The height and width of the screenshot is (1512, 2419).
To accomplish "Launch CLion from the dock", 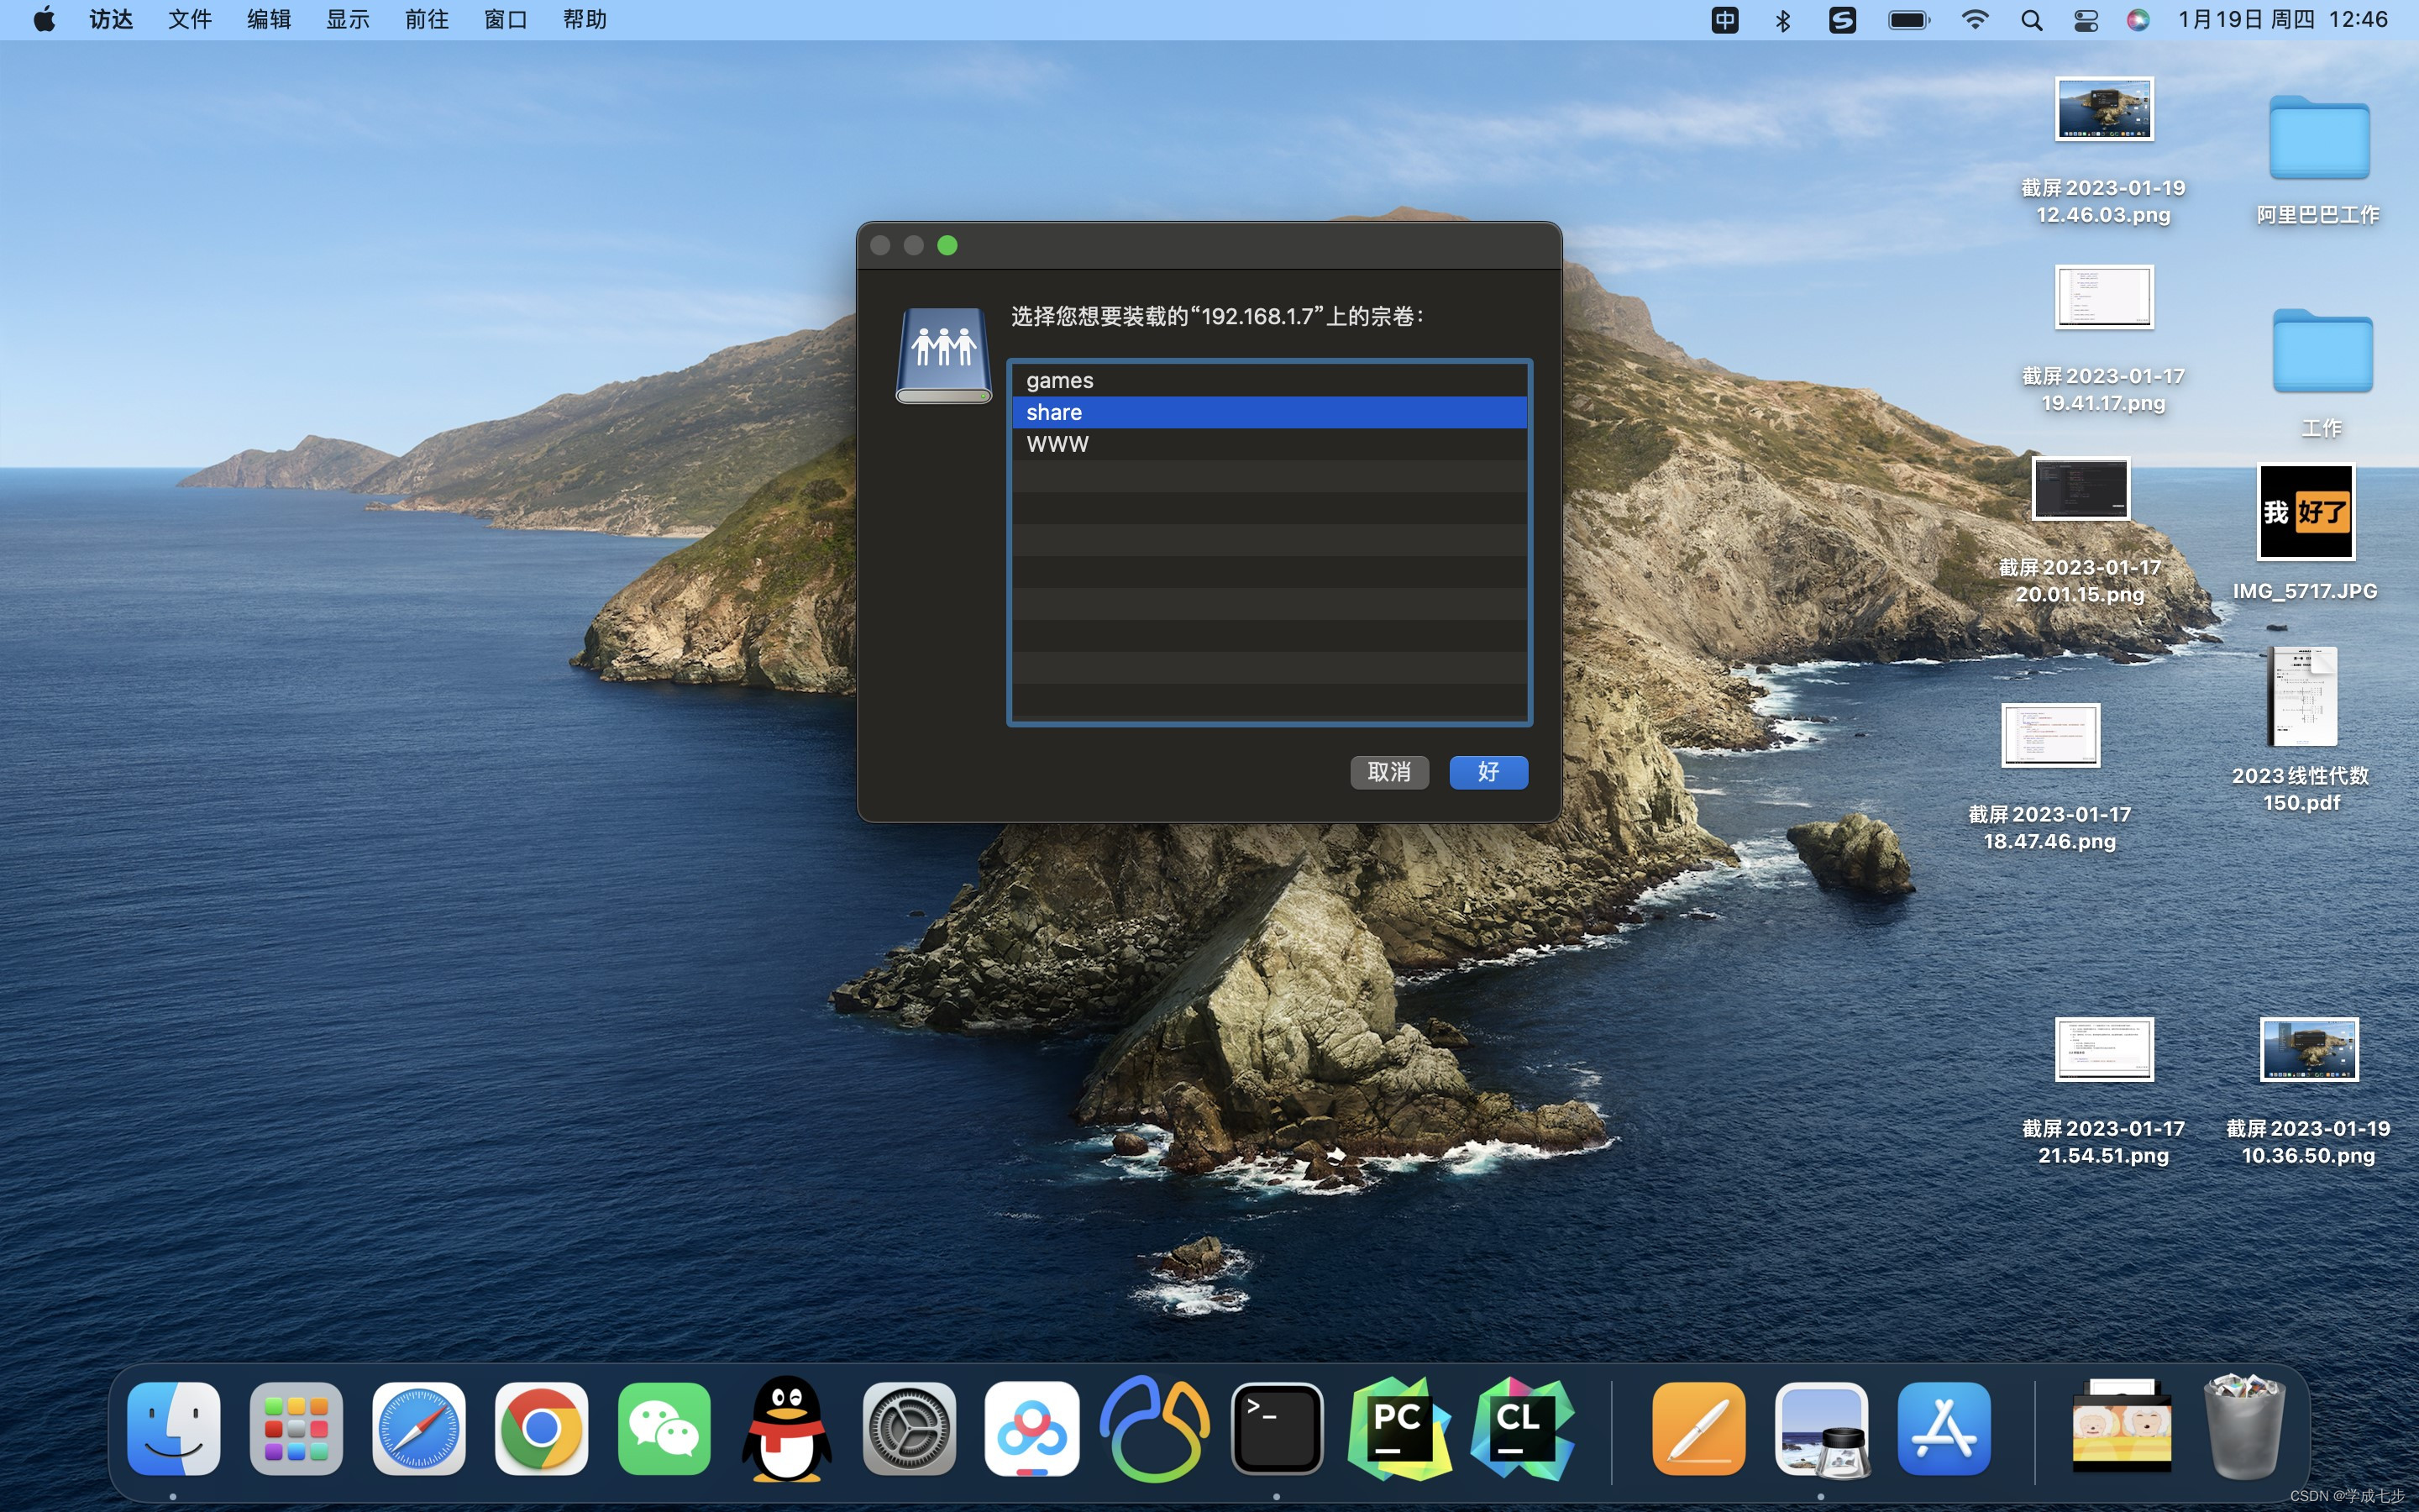I will (1521, 1429).
